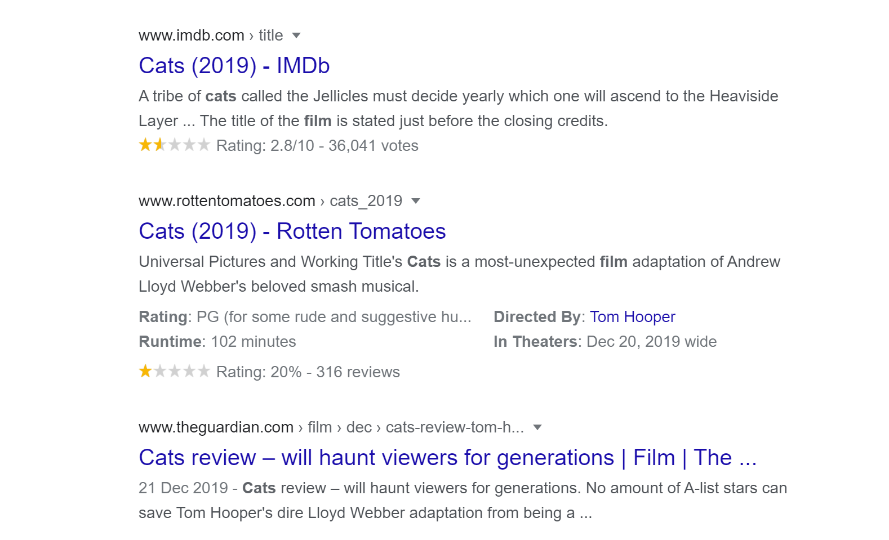Open the Cats (2019) - Rotten Tomatoes result
Screen dimensions: 889x540
[292, 231]
